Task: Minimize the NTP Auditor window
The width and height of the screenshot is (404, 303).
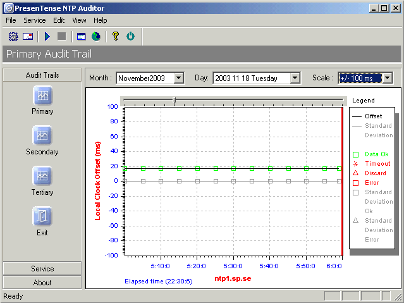Action: (374, 8)
